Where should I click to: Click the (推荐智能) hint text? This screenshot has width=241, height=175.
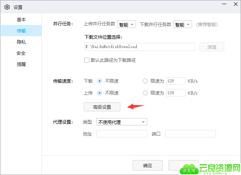pyautogui.click(x=207, y=25)
